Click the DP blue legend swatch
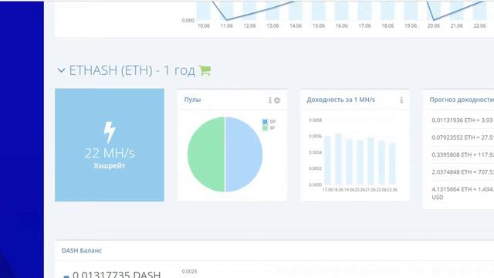 tap(265, 122)
